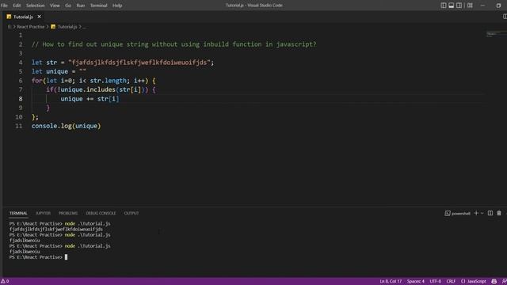
Task: Switch to the JUPYTER panel tab
Action: (x=43, y=213)
